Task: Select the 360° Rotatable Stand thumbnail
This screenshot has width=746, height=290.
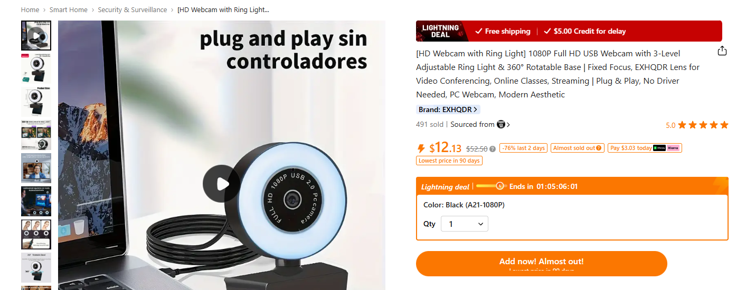Action: coord(36,267)
